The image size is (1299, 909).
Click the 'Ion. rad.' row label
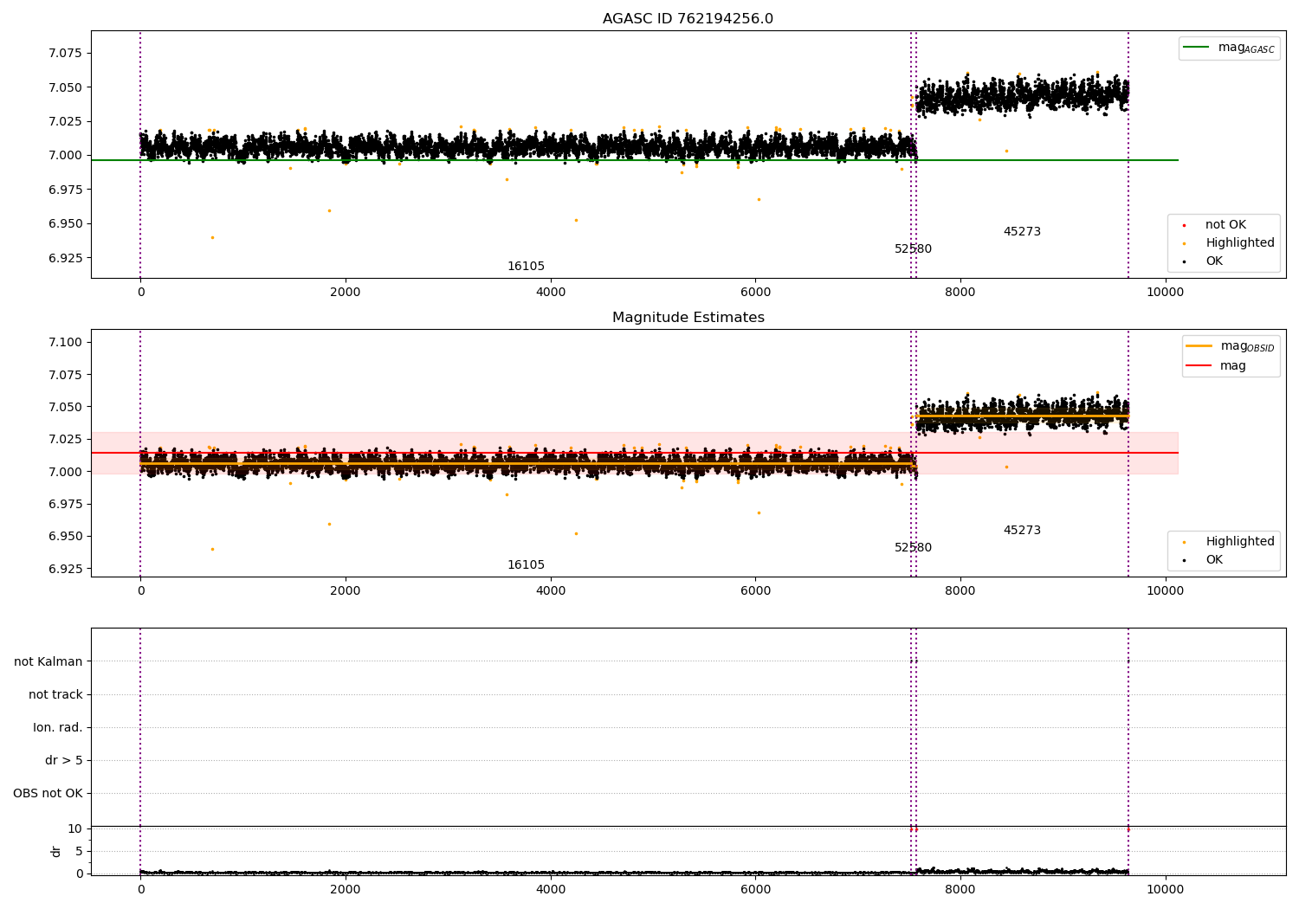(58, 728)
